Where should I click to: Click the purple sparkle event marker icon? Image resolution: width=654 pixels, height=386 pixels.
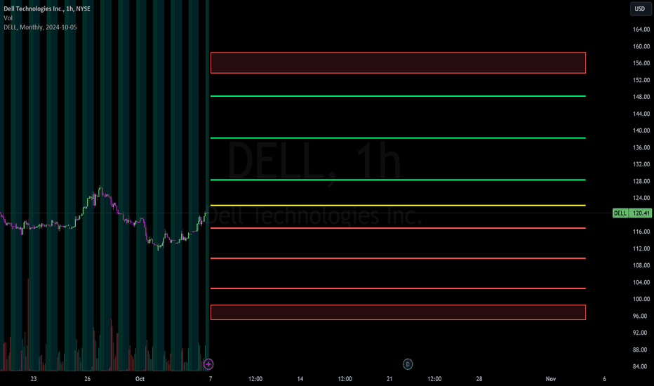(x=208, y=364)
